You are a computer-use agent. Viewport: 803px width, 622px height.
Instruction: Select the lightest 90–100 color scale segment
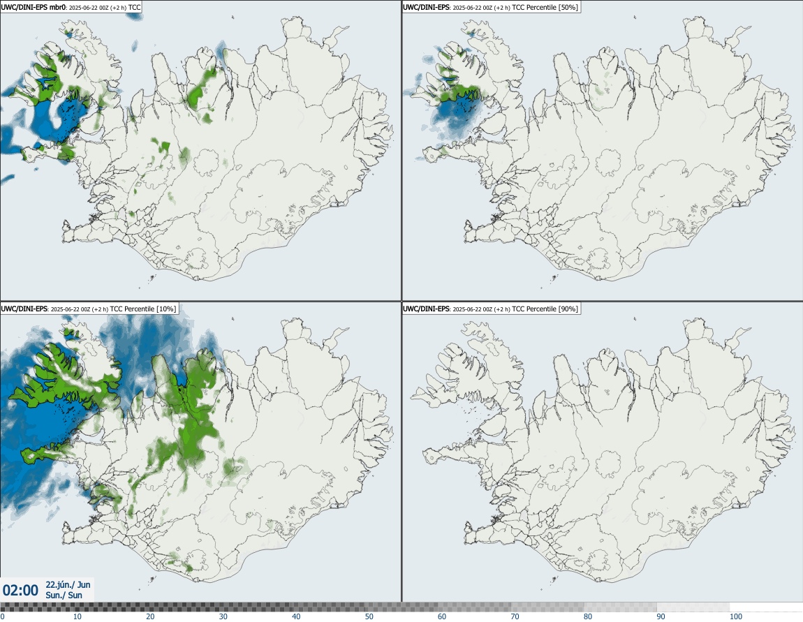pos(693,607)
